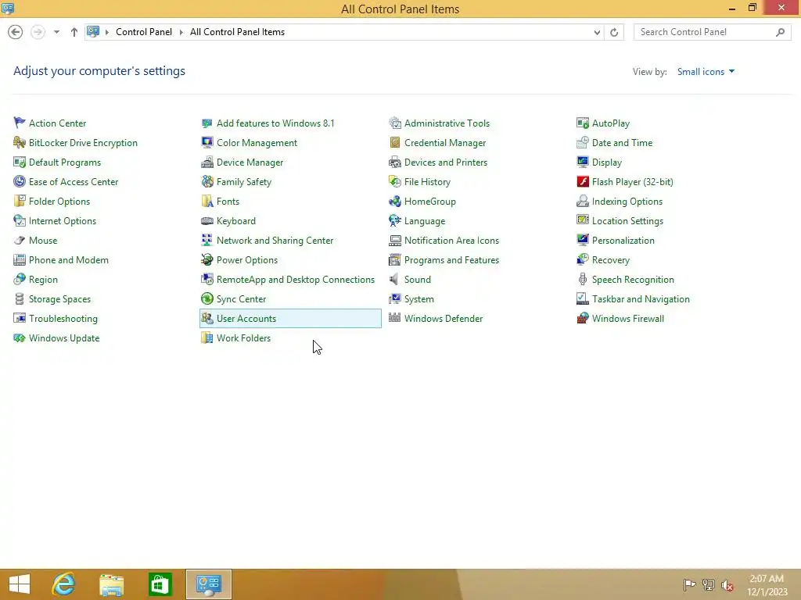The height and width of the screenshot is (600, 801).
Task: Expand chevron after Control Panel breadcrumb
Action: coord(181,32)
